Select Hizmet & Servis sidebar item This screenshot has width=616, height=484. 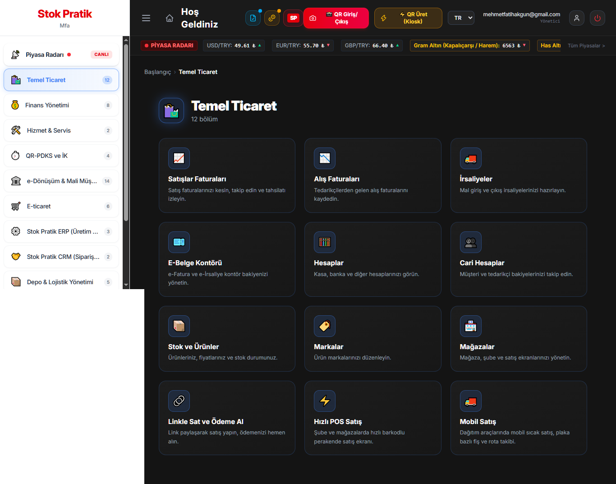click(x=61, y=130)
